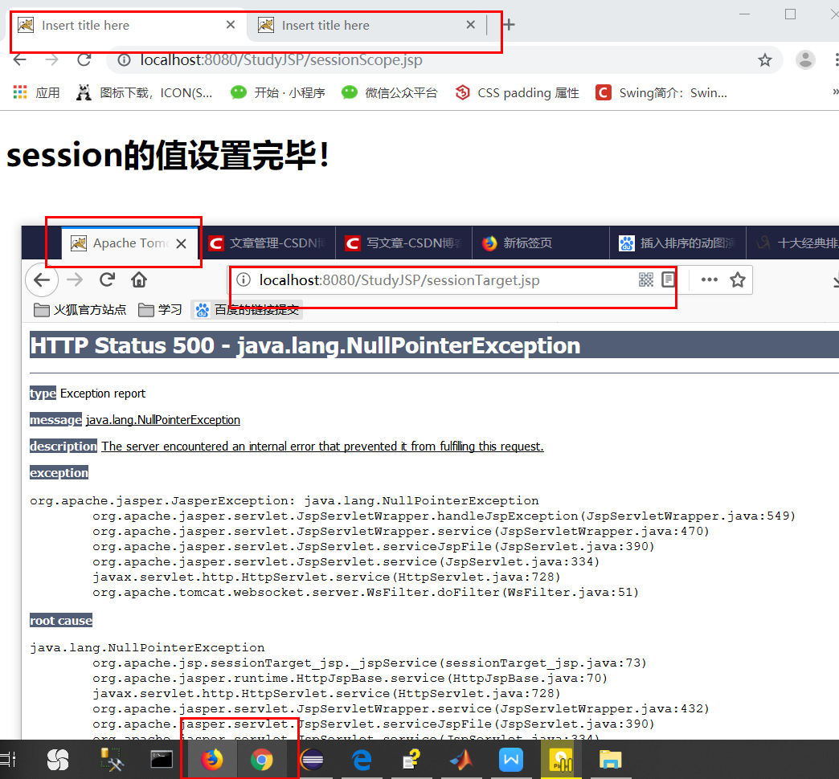Open the pinwheel fan icon in taskbar
Image resolution: width=839 pixels, height=779 pixels.
coord(58,760)
